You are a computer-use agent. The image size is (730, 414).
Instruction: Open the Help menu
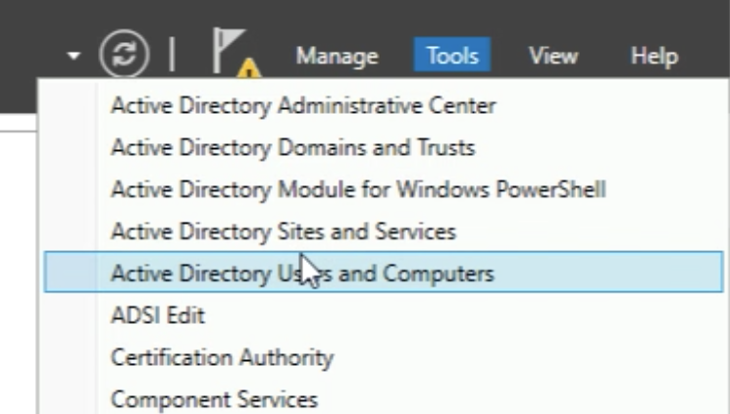pyautogui.click(x=653, y=56)
